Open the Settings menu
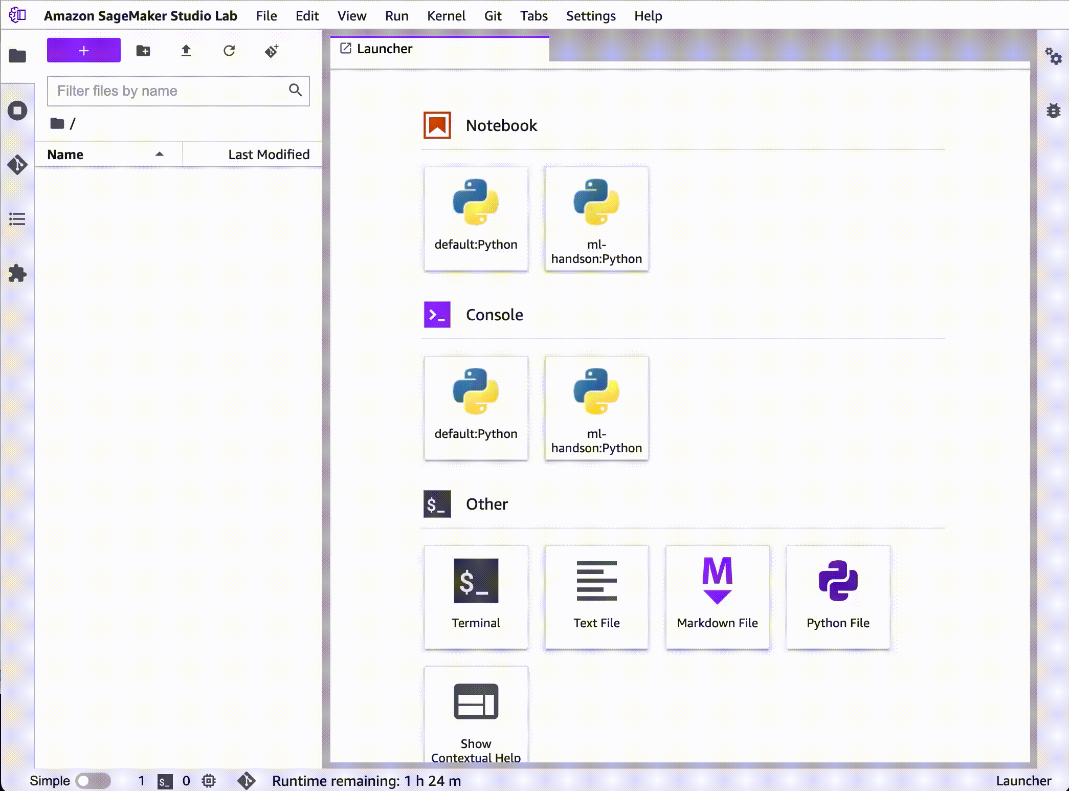This screenshot has height=791, width=1069. click(x=591, y=16)
